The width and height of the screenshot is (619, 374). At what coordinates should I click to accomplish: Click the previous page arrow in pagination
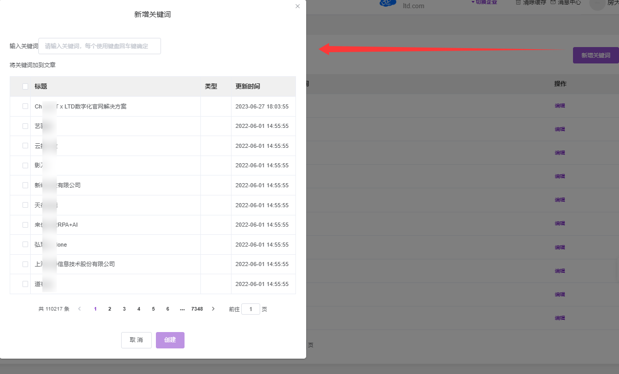click(79, 309)
